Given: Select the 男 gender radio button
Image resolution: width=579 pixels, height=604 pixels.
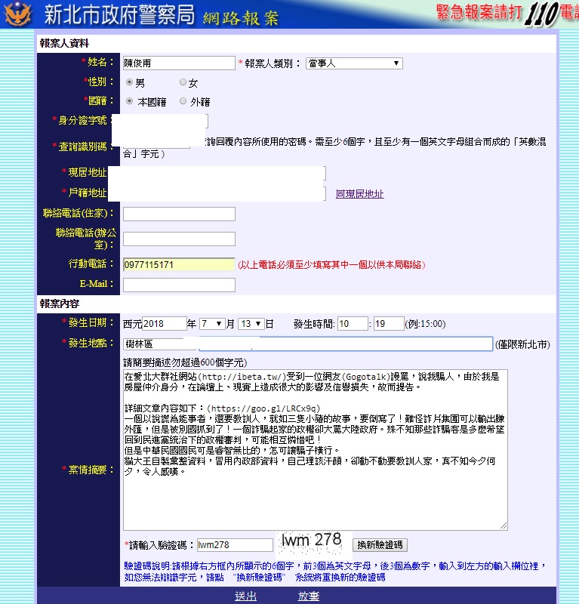Looking at the screenshot, I should 130,82.
